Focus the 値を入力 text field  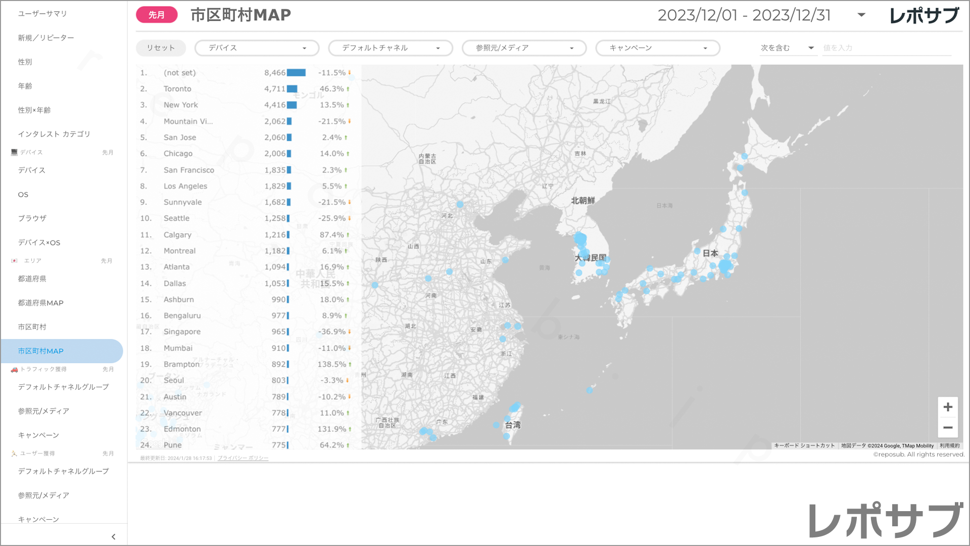(886, 48)
